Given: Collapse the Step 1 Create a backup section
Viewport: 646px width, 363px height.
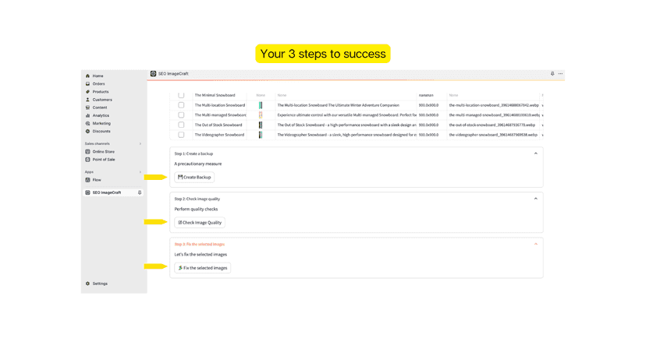Looking at the screenshot, I should click(x=535, y=153).
